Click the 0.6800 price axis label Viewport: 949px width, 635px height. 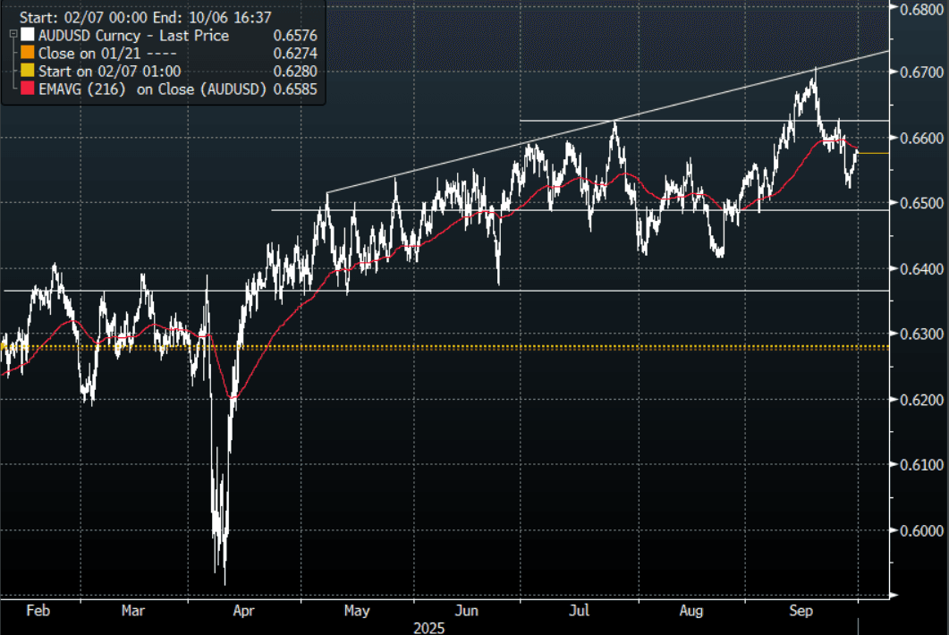922,9
